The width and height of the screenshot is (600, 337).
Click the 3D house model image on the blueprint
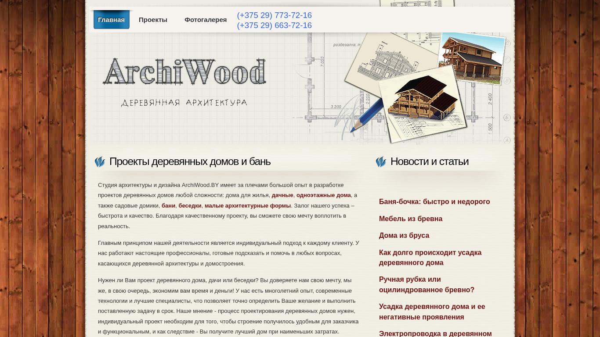click(x=423, y=104)
